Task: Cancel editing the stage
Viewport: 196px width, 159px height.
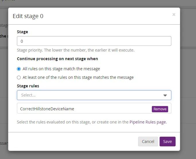Action: tap(148, 142)
